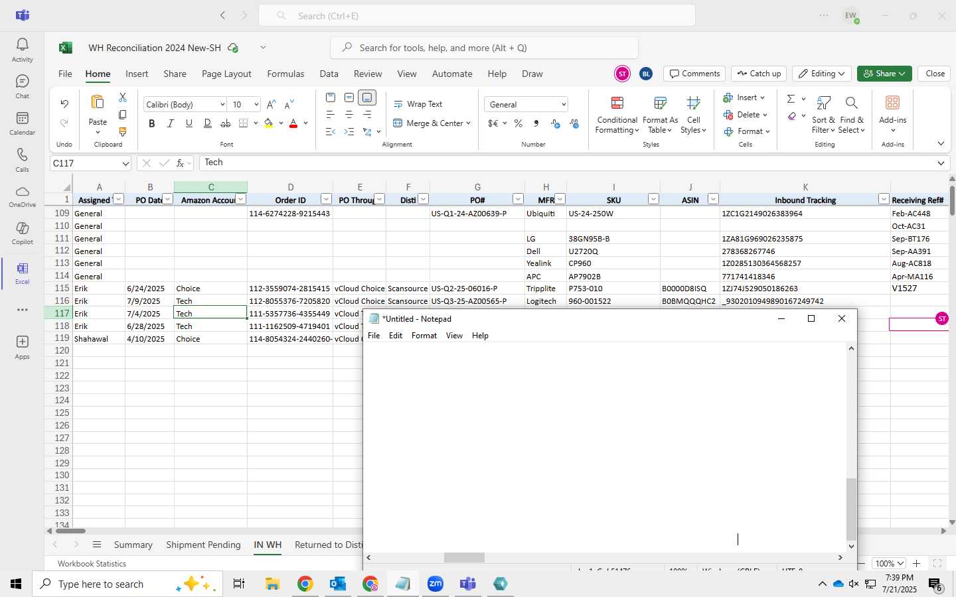Open Merge & Center
This screenshot has width=956, height=597.
432,123
